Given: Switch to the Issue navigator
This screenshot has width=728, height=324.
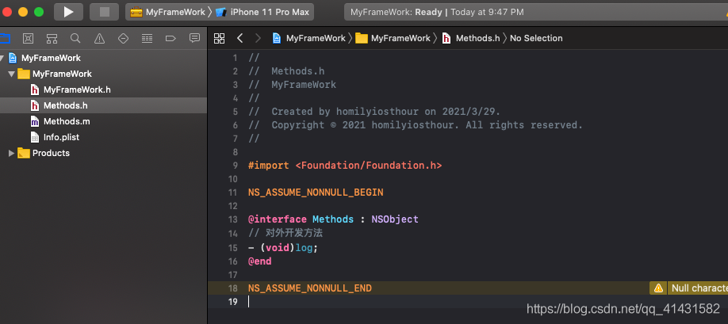Looking at the screenshot, I should [x=99, y=38].
